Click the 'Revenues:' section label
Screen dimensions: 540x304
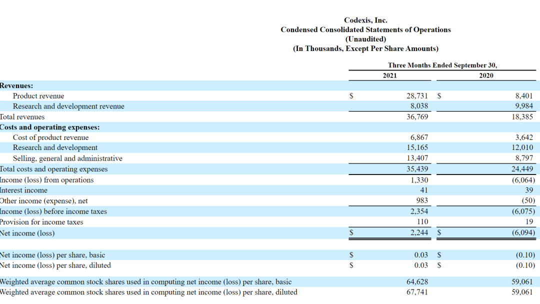16,85
